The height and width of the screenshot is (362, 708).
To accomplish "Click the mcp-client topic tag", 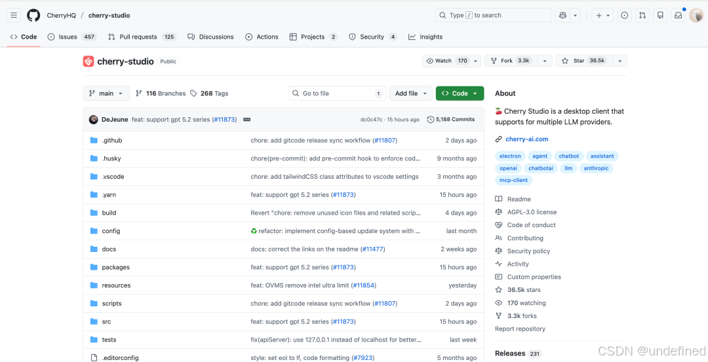I will click(513, 180).
